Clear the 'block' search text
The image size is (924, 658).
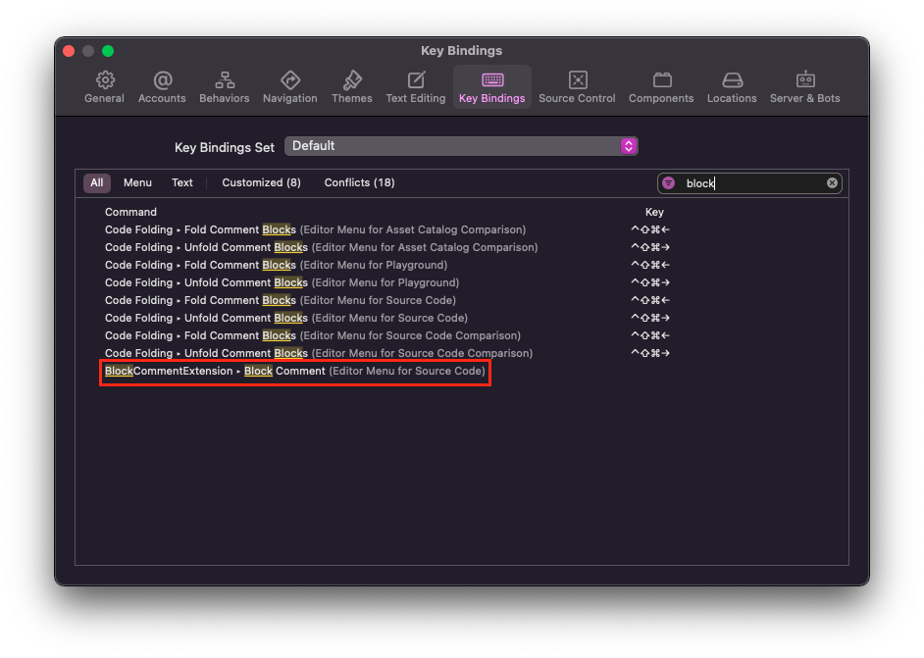tap(832, 183)
